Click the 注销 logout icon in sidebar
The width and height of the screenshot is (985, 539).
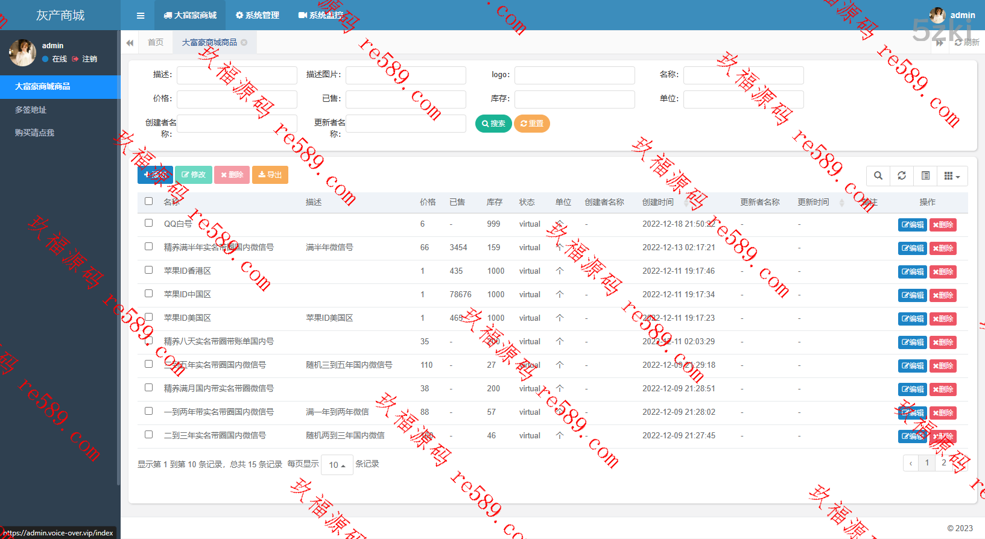click(75, 59)
